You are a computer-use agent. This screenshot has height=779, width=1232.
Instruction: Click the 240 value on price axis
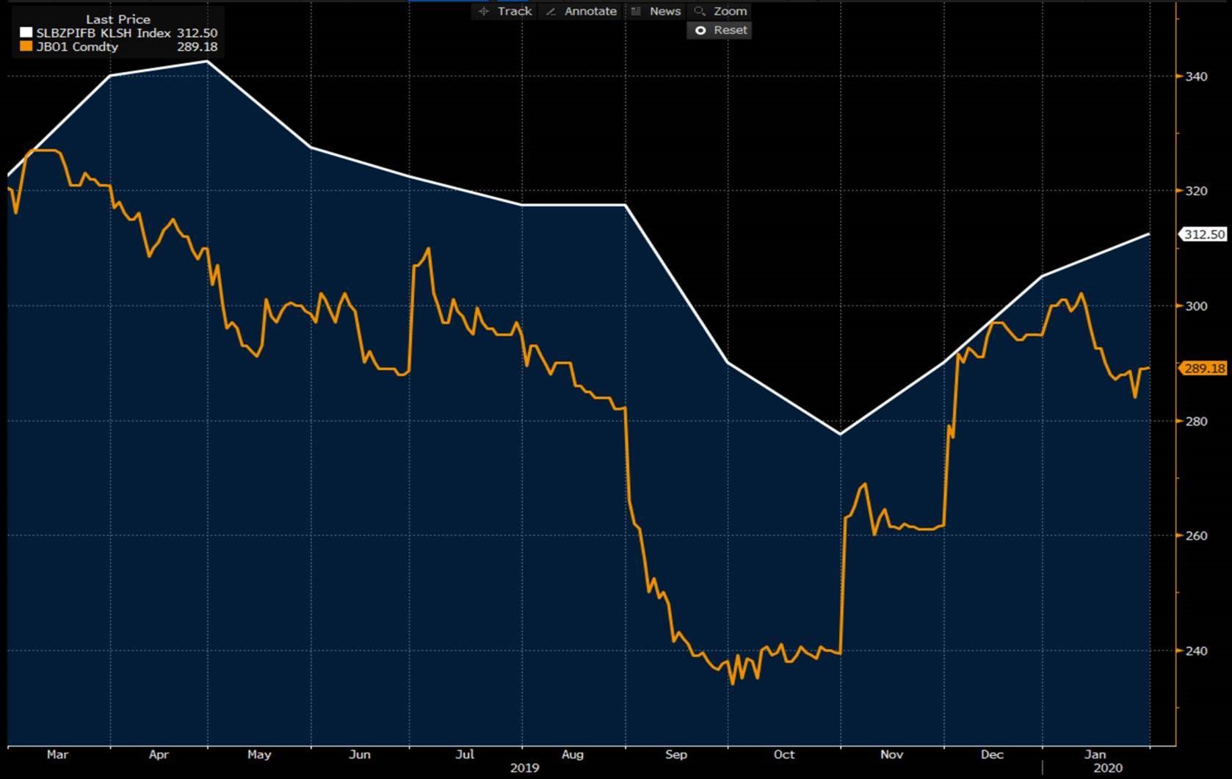1196,651
